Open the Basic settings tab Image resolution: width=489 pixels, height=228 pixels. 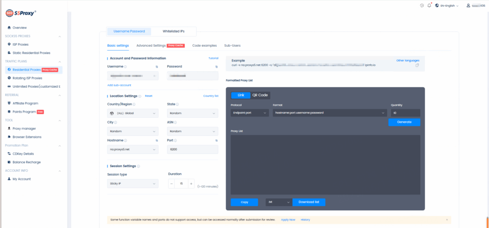click(x=118, y=45)
